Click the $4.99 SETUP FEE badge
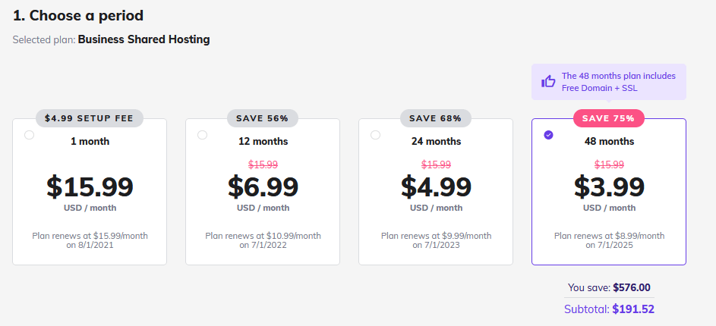The image size is (716, 326). [x=89, y=118]
